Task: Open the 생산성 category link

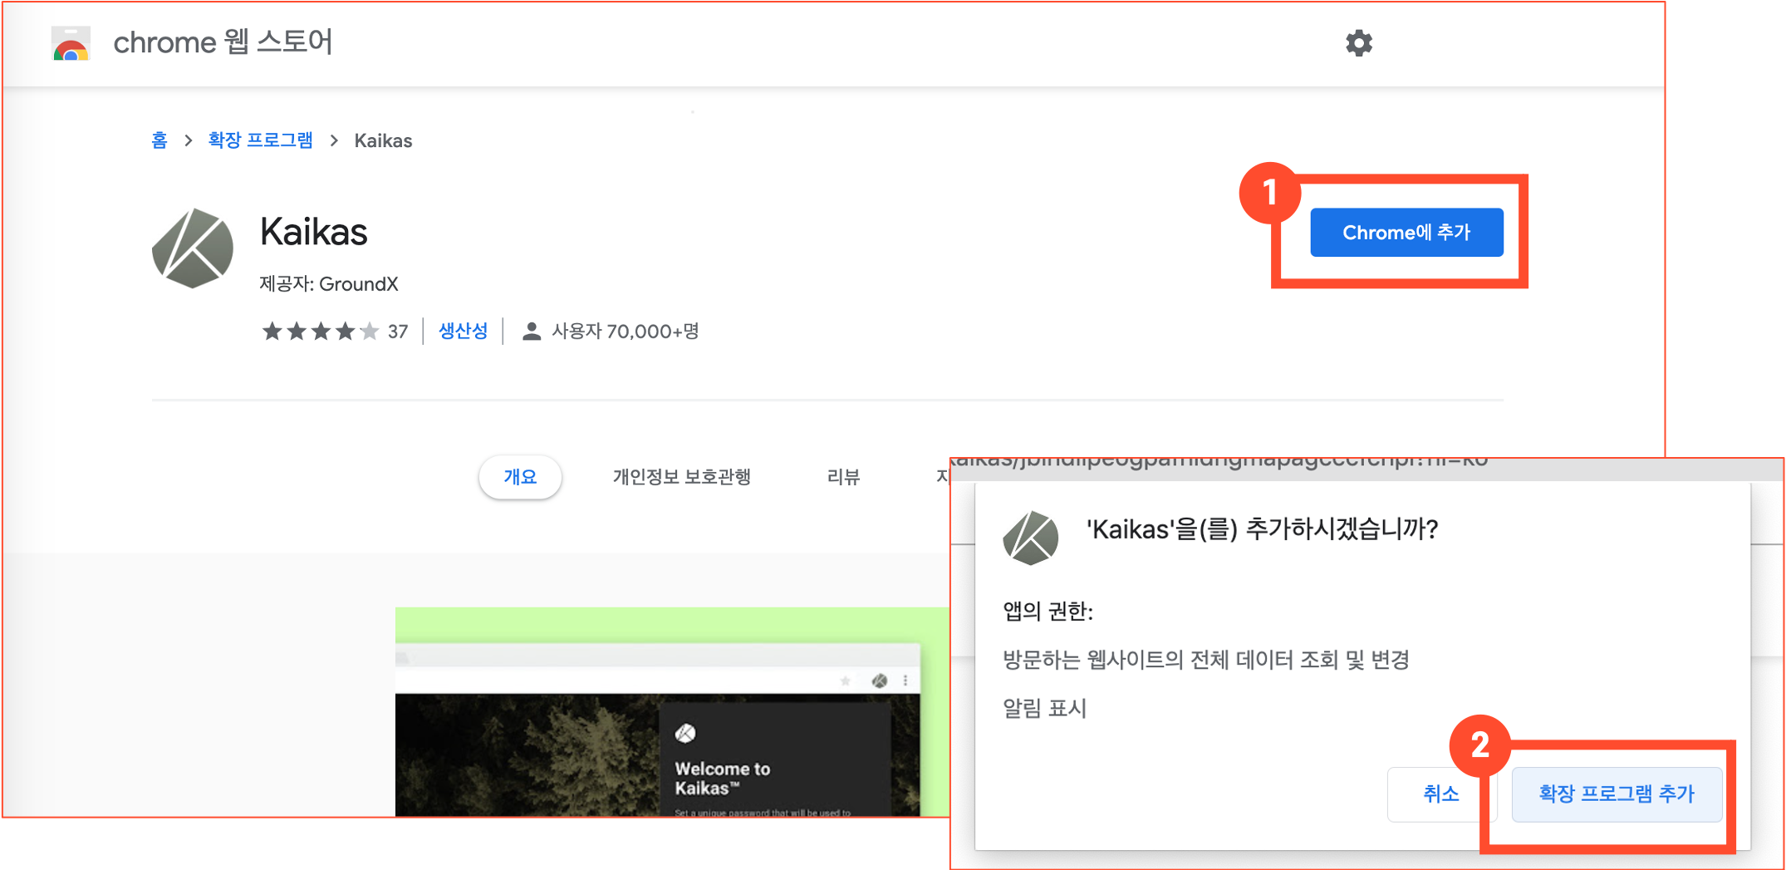Action: click(x=463, y=332)
